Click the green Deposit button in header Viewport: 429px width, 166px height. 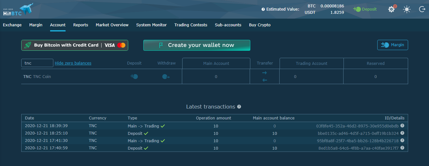click(365, 9)
